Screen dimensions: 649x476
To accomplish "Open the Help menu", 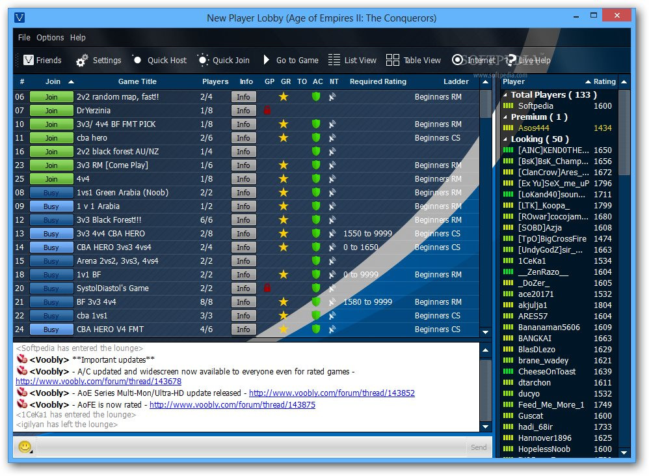I will click(78, 37).
